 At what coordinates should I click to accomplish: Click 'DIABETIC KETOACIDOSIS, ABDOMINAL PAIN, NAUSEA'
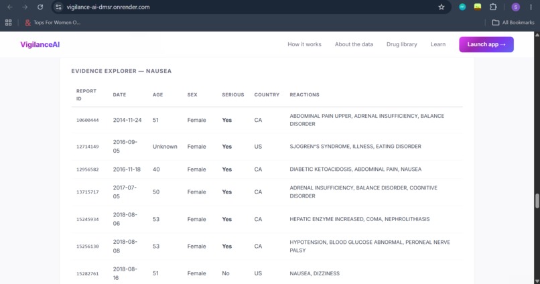pyautogui.click(x=355, y=169)
